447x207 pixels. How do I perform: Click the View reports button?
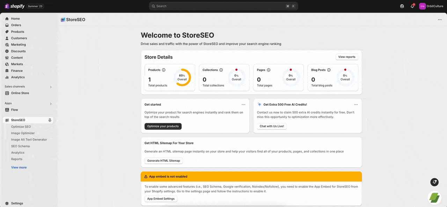coord(347,57)
